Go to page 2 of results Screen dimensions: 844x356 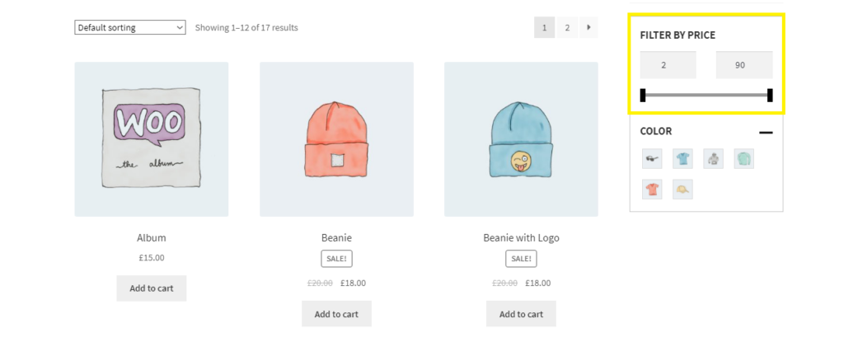(x=566, y=28)
